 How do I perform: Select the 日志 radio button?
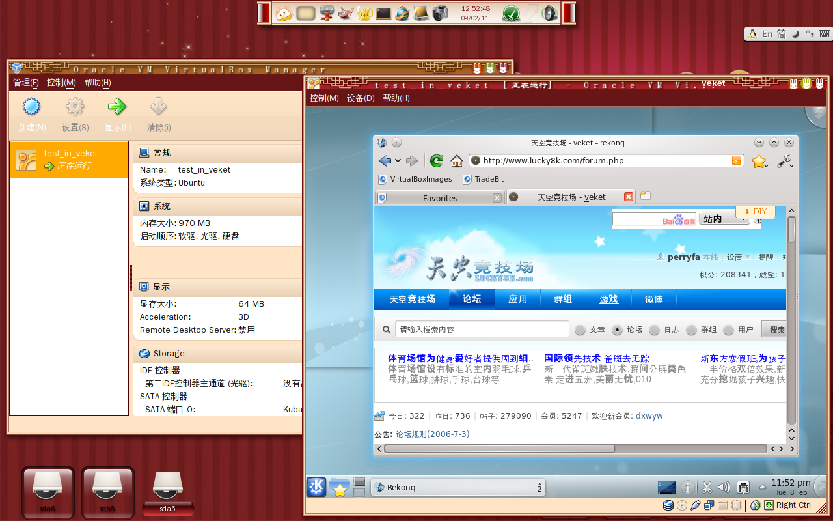click(654, 330)
